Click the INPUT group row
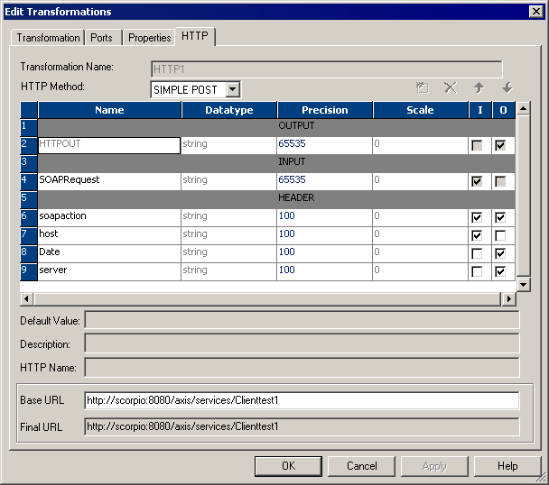This screenshot has width=549, height=485. pyautogui.click(x=276, y=163)
